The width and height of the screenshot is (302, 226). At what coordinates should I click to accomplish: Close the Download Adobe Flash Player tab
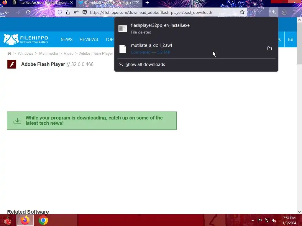coord(138,3)
